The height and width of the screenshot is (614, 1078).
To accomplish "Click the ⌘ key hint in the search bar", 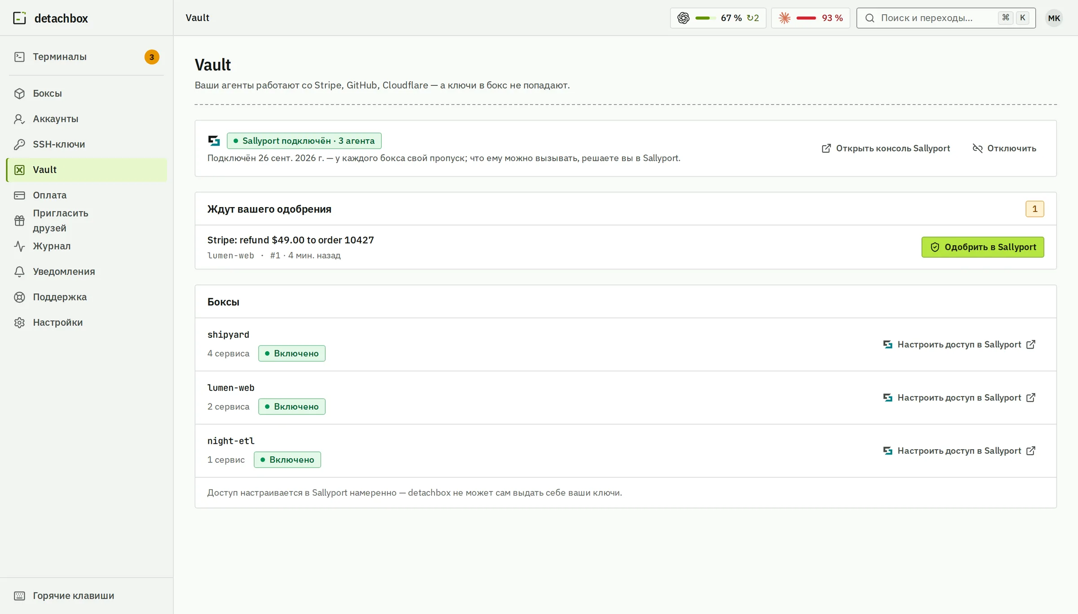I will (x=1006, y=18).
